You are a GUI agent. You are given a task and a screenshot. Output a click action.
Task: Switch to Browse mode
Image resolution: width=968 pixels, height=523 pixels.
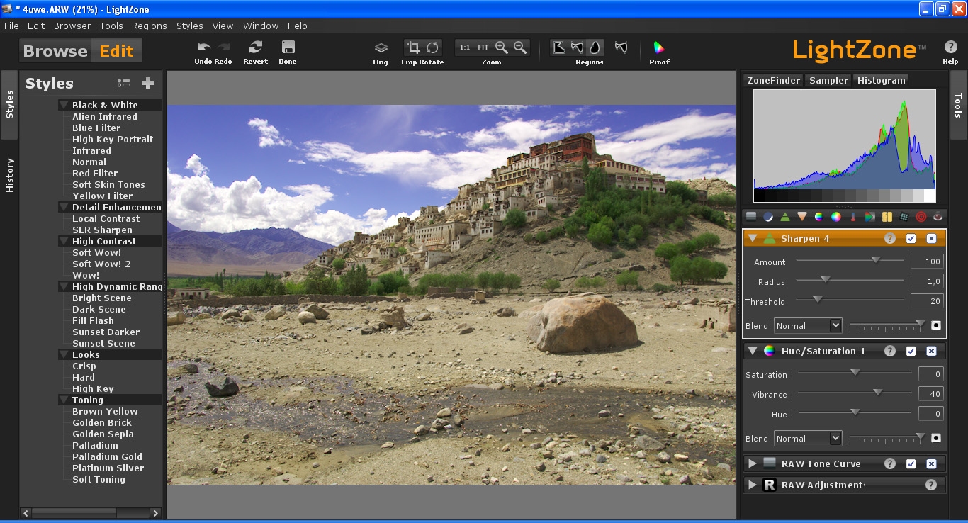click(x=55, y=50)
